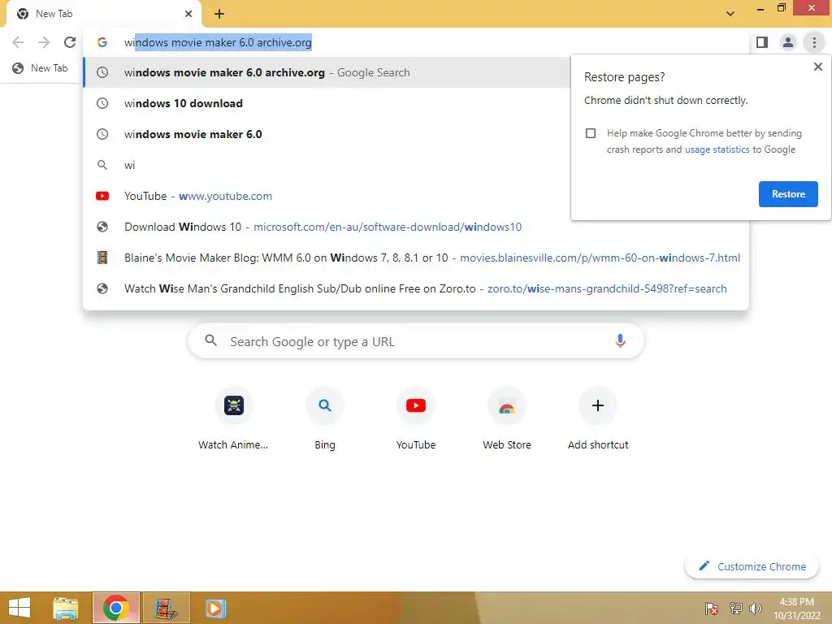This screenshot has width=832, height=624.
Task: Tick the send crash reports checkbox
Action: 591,133
